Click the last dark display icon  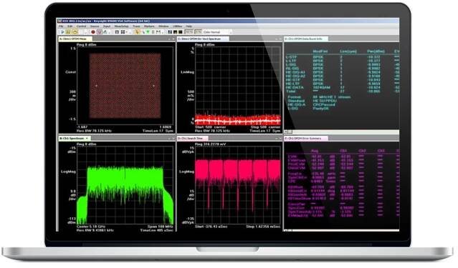(x=181, y=32)
